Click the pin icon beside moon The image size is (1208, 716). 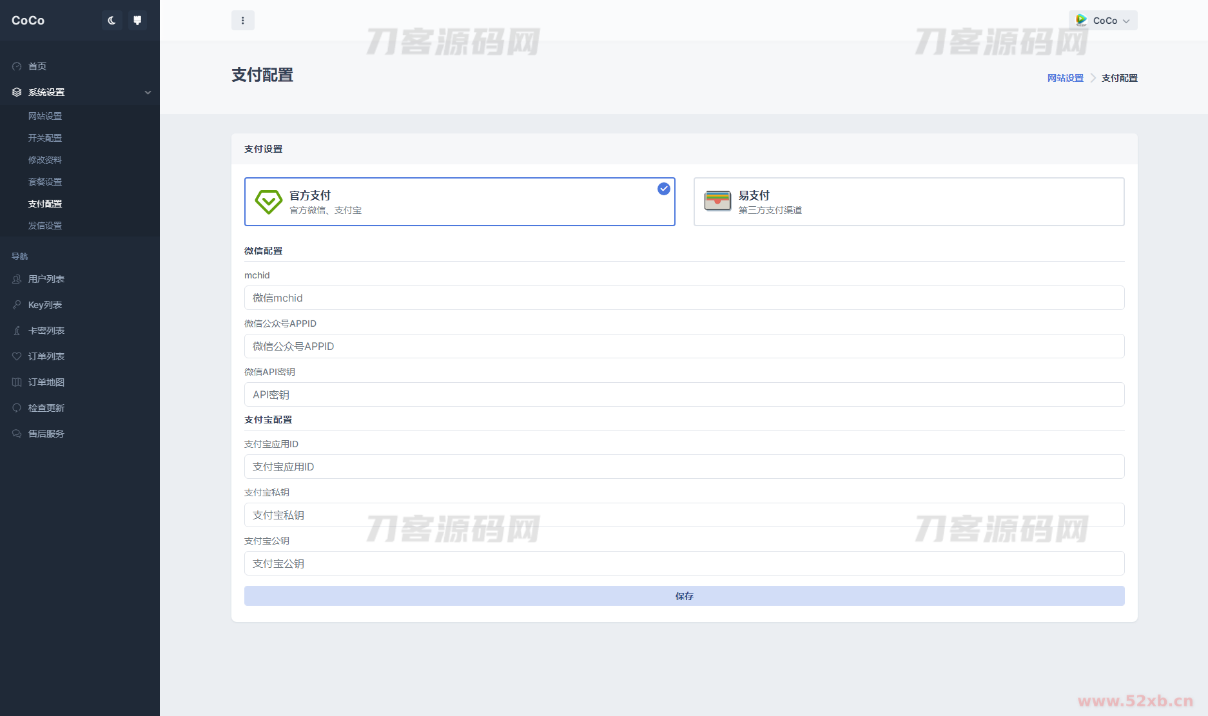[137, 21]
